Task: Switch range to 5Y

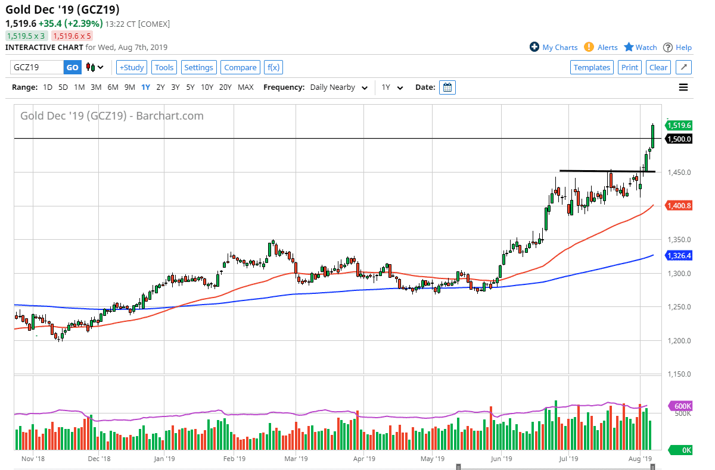Action: [x=190, y=87]
